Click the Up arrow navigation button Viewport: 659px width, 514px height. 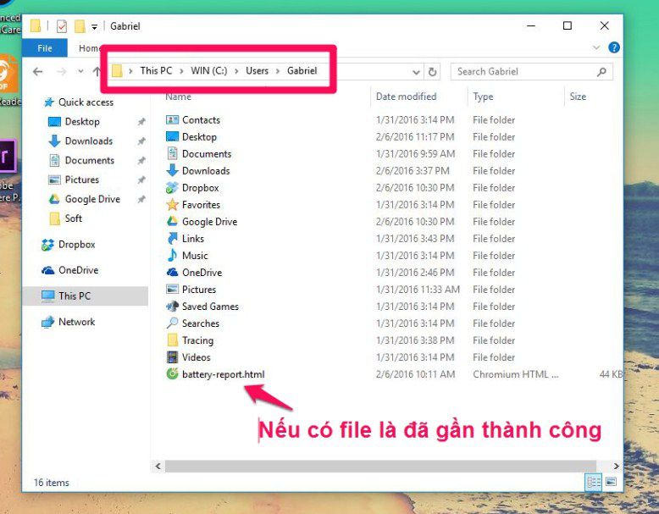(97, 72)
